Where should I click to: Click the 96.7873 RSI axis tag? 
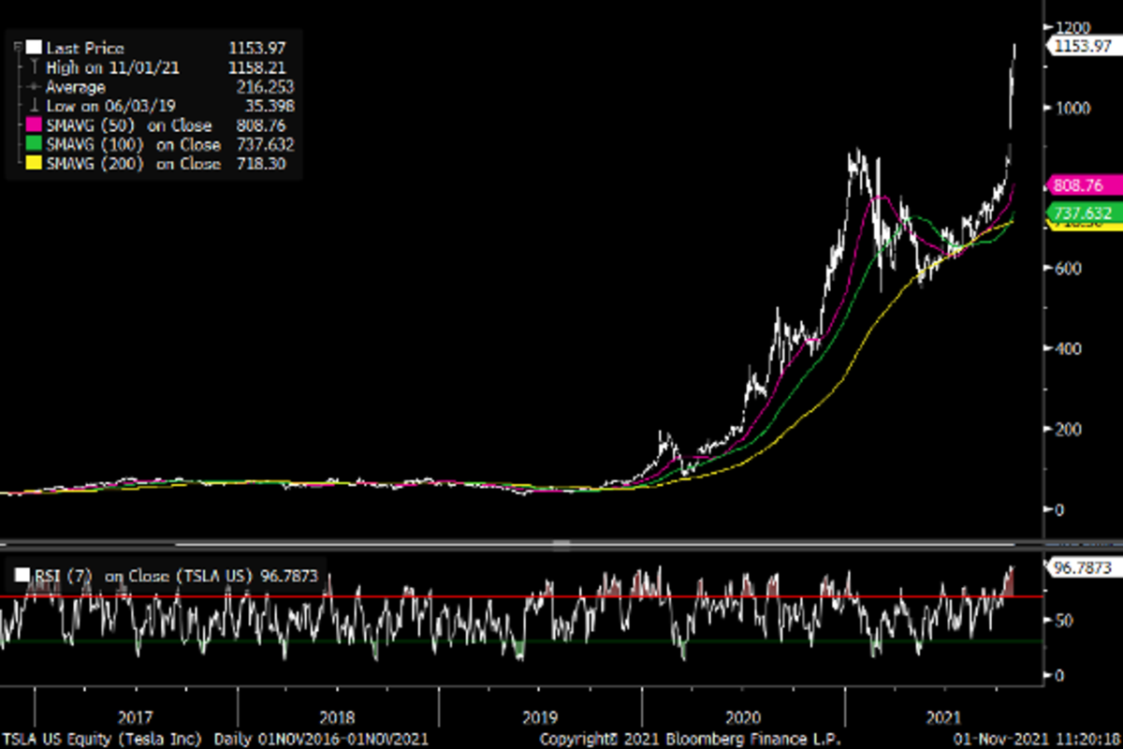tap(1083, 567)
